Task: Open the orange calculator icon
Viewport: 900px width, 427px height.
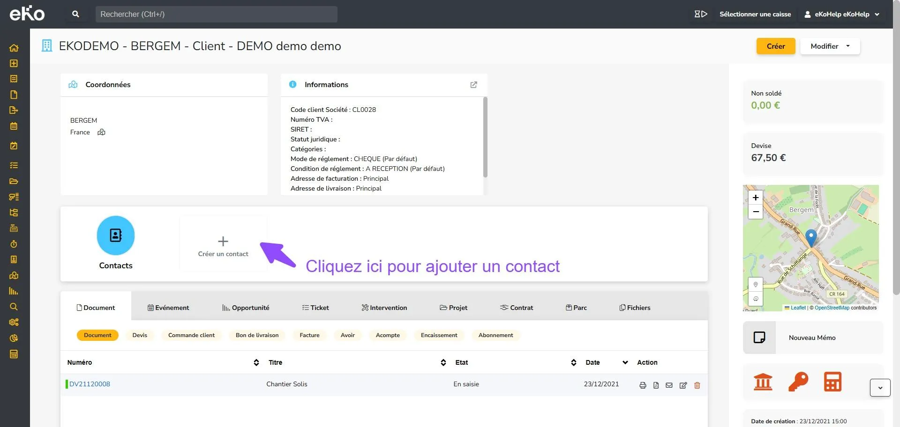Action: (x=832, y=382)
